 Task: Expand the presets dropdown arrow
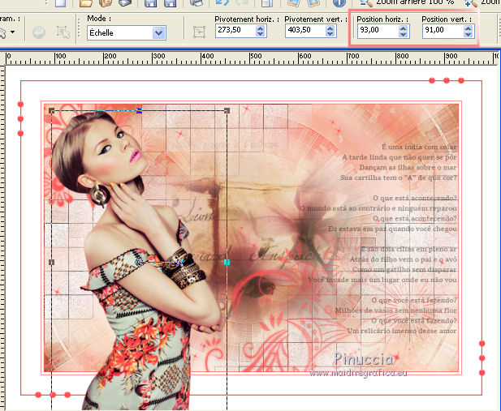[x=13, y=32]
